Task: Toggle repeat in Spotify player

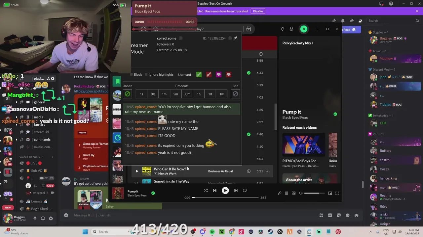Action: coord(245,190)
